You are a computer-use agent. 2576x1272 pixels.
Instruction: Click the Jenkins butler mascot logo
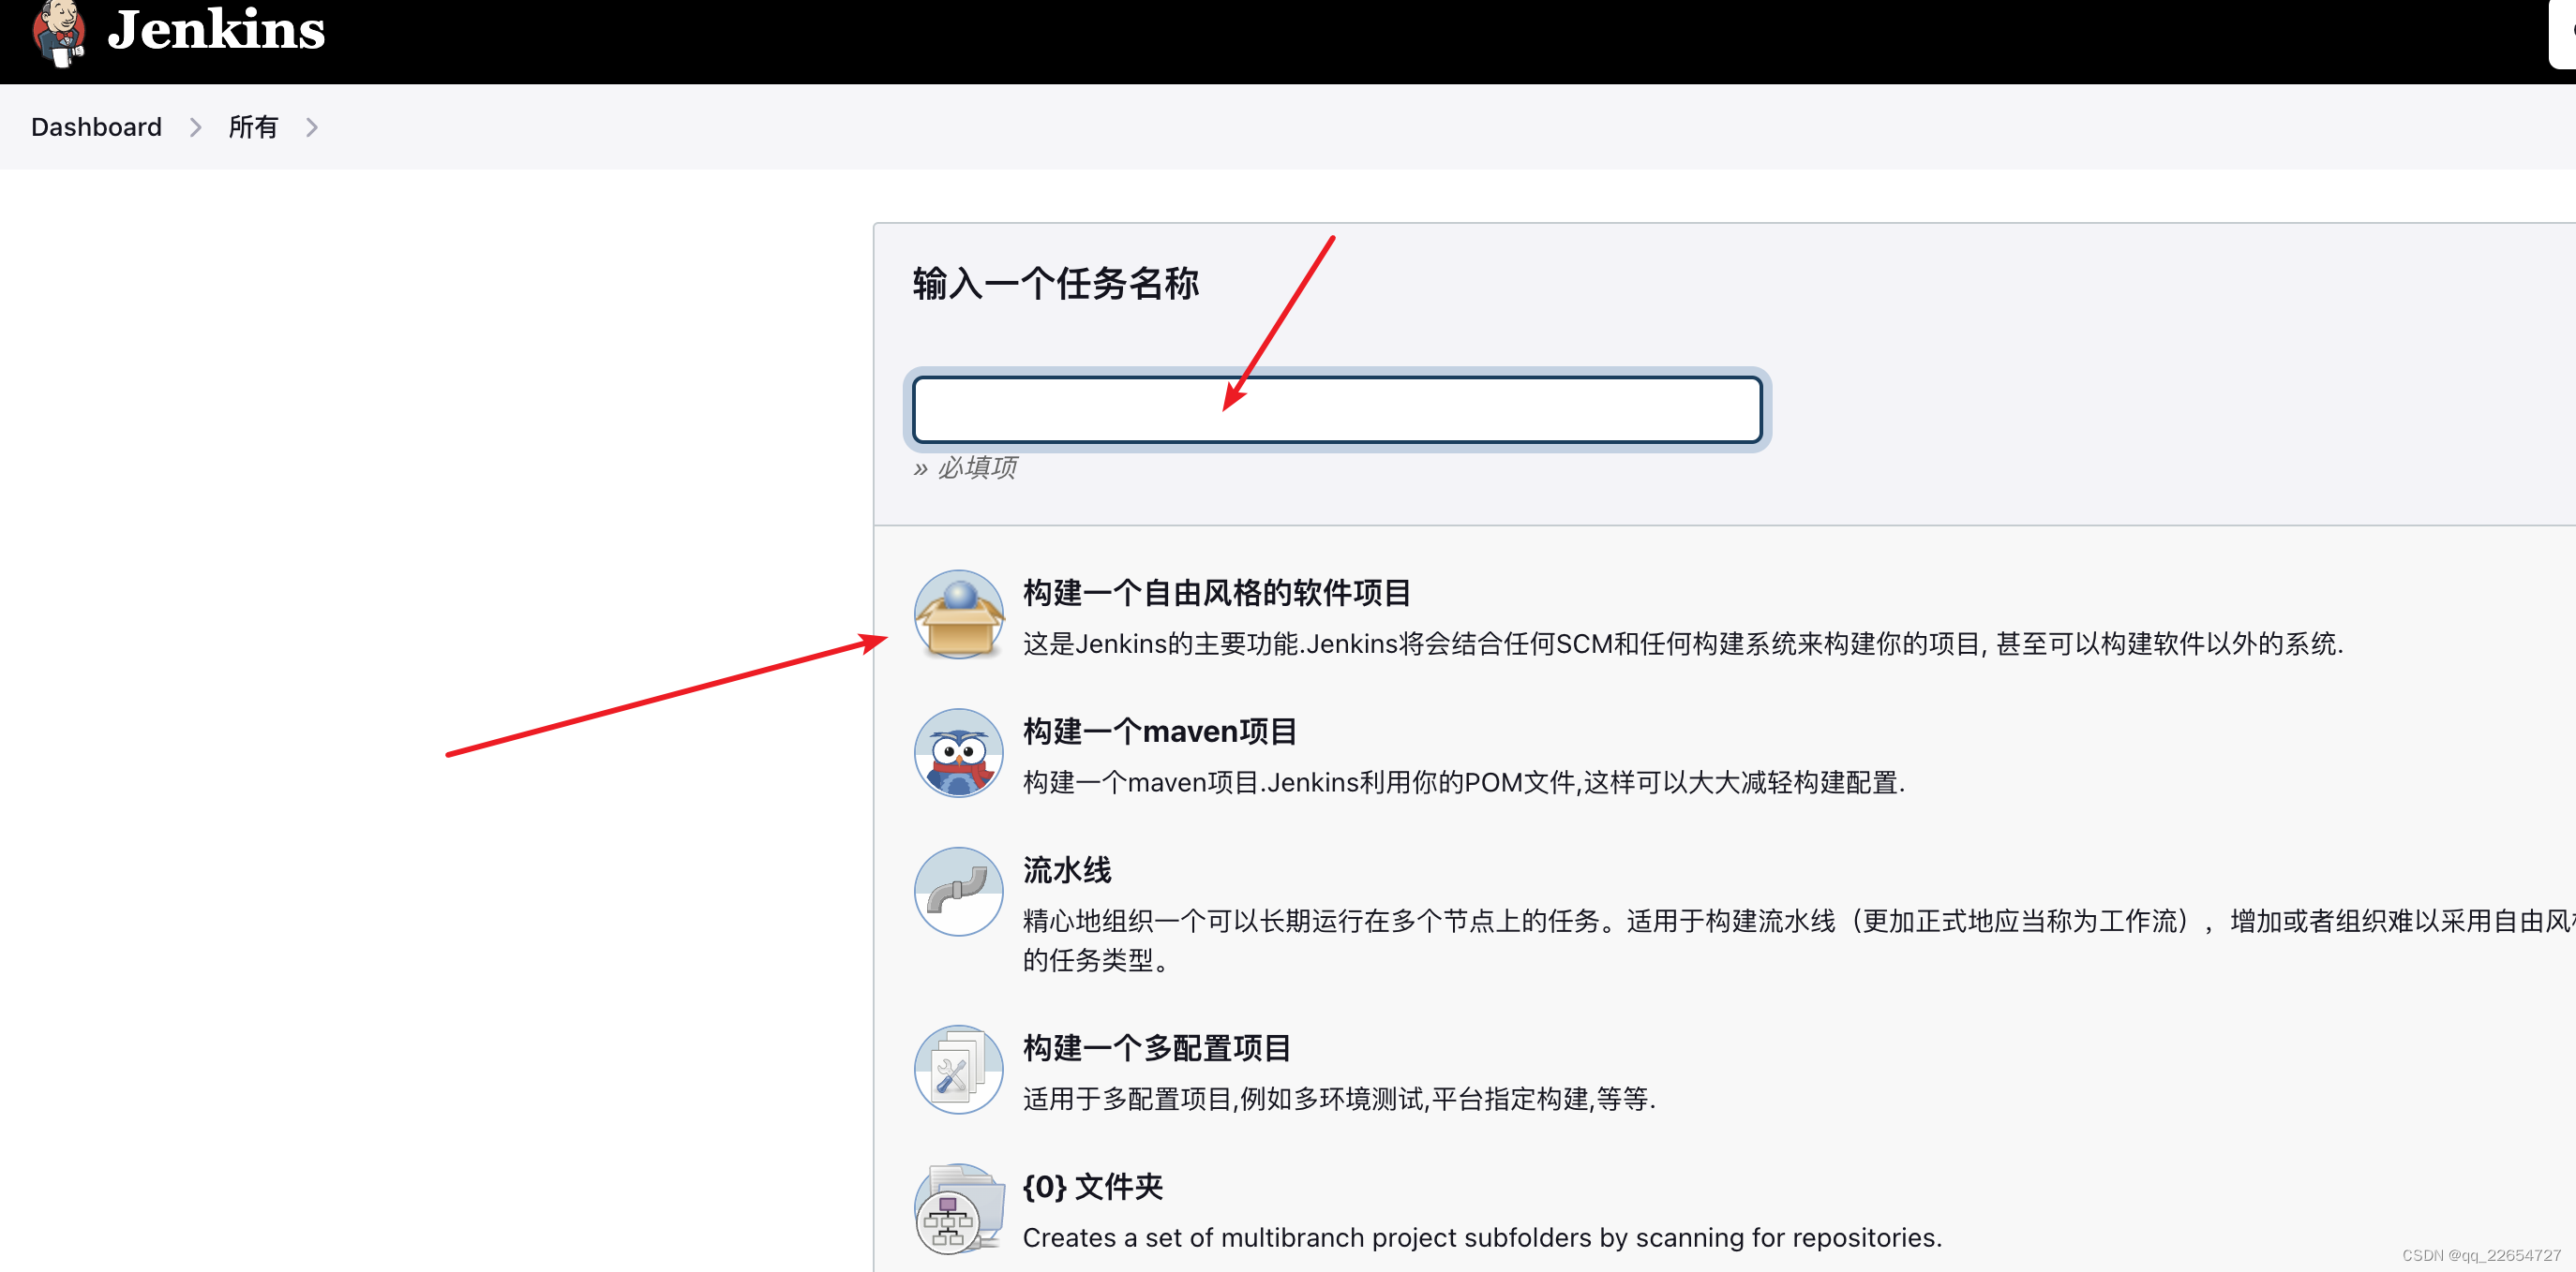click(x=58, y=32)
